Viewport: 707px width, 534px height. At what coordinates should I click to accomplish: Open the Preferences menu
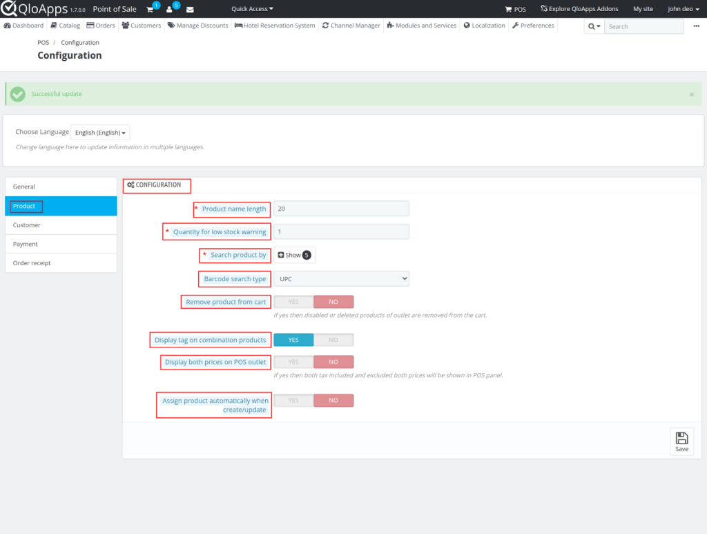[534, 26]
